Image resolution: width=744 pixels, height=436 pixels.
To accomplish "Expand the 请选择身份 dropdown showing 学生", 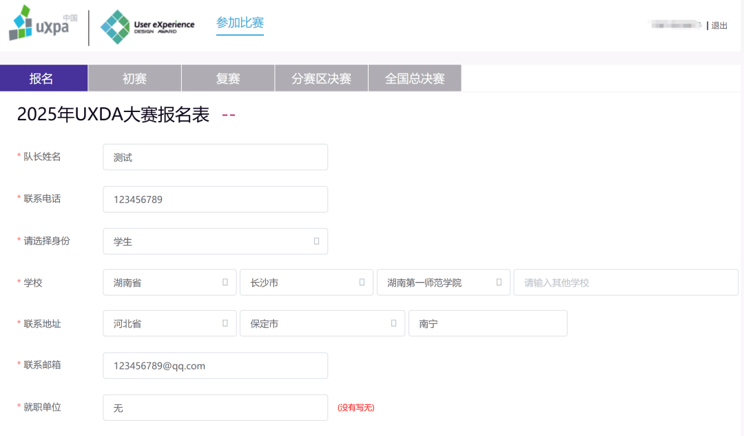I will coord(215,241).
